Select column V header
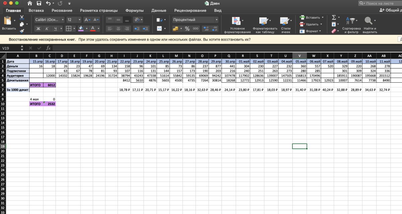 (299, 56)
